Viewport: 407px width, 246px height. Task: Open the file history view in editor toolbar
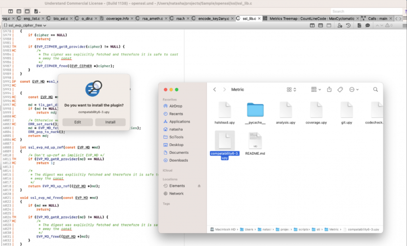coord(348,25)
